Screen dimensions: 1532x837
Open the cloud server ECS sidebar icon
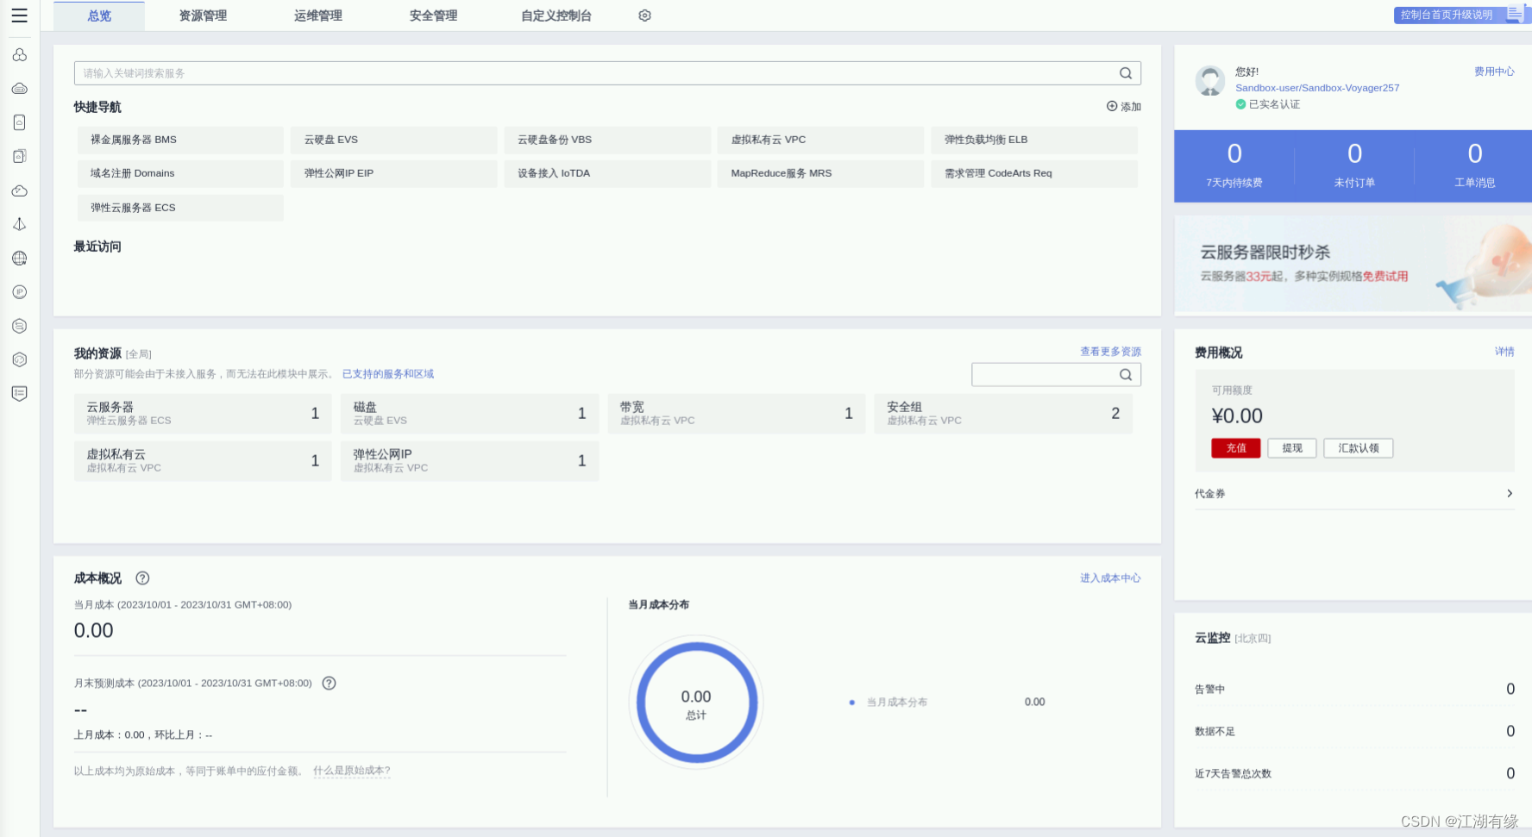pos(19,89)
